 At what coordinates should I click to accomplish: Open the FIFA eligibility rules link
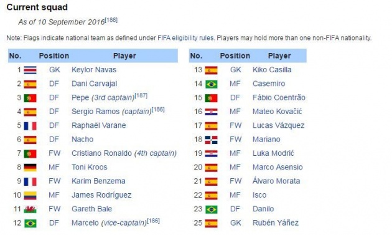(x=185, y=38)
